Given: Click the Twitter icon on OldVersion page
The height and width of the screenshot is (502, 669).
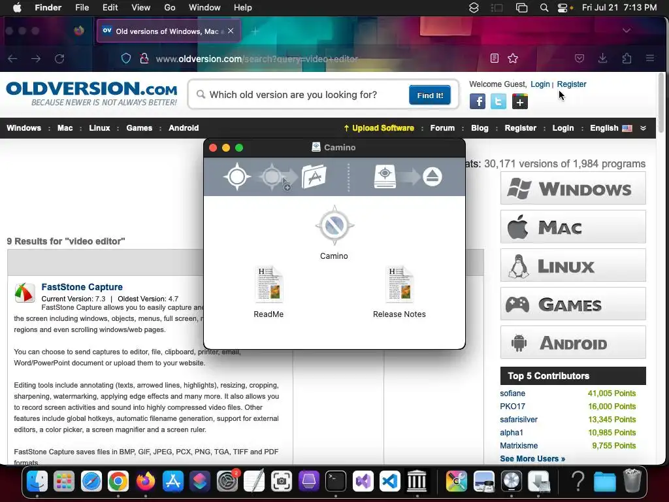Looking at the screenshot, I should [498, 101].
